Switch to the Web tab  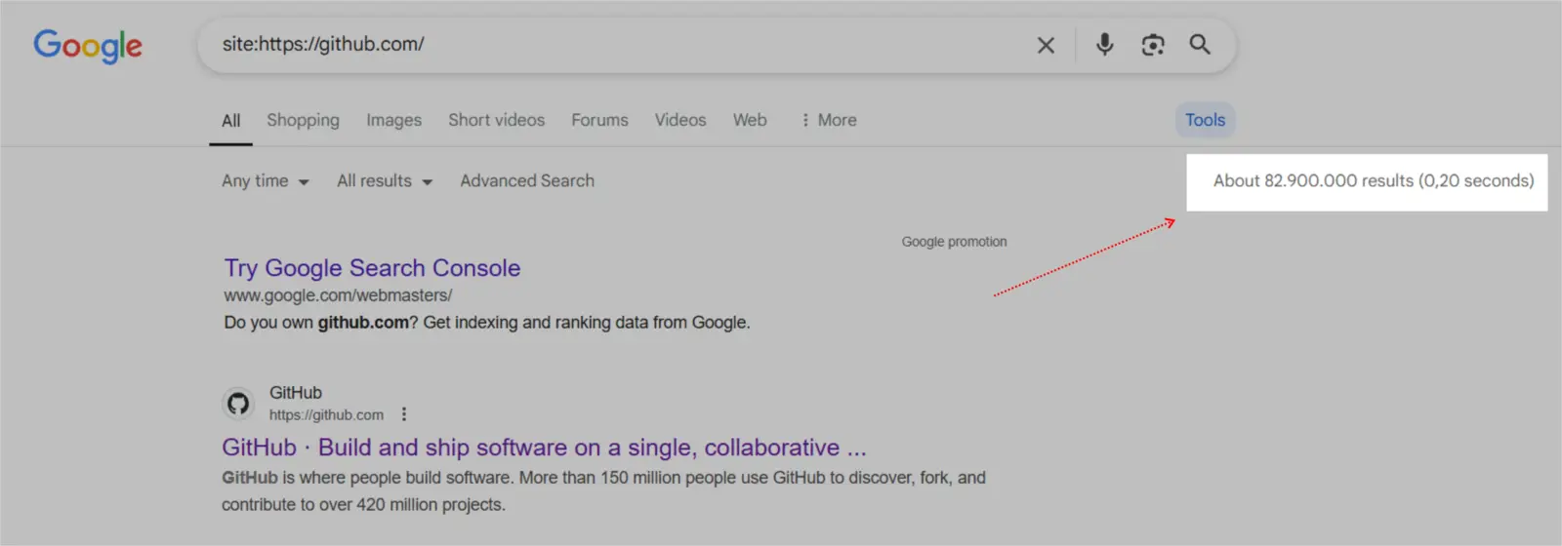pos(750,120)
